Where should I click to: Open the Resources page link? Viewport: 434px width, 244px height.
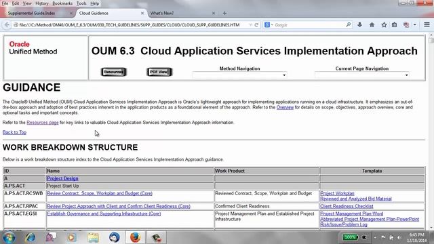(x=43, y=123)
